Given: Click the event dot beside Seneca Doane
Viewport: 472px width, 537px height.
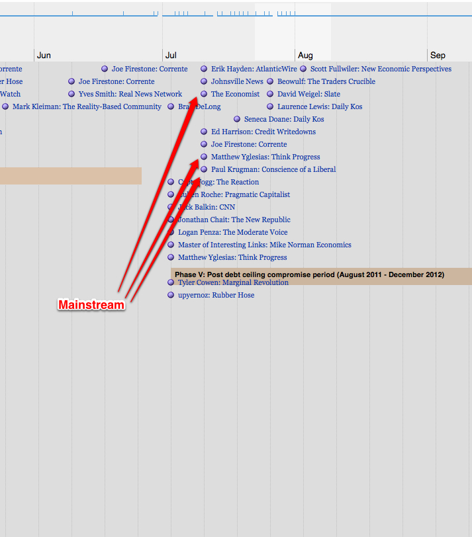Looking at the screenshot, I should (x=237, y=119).
